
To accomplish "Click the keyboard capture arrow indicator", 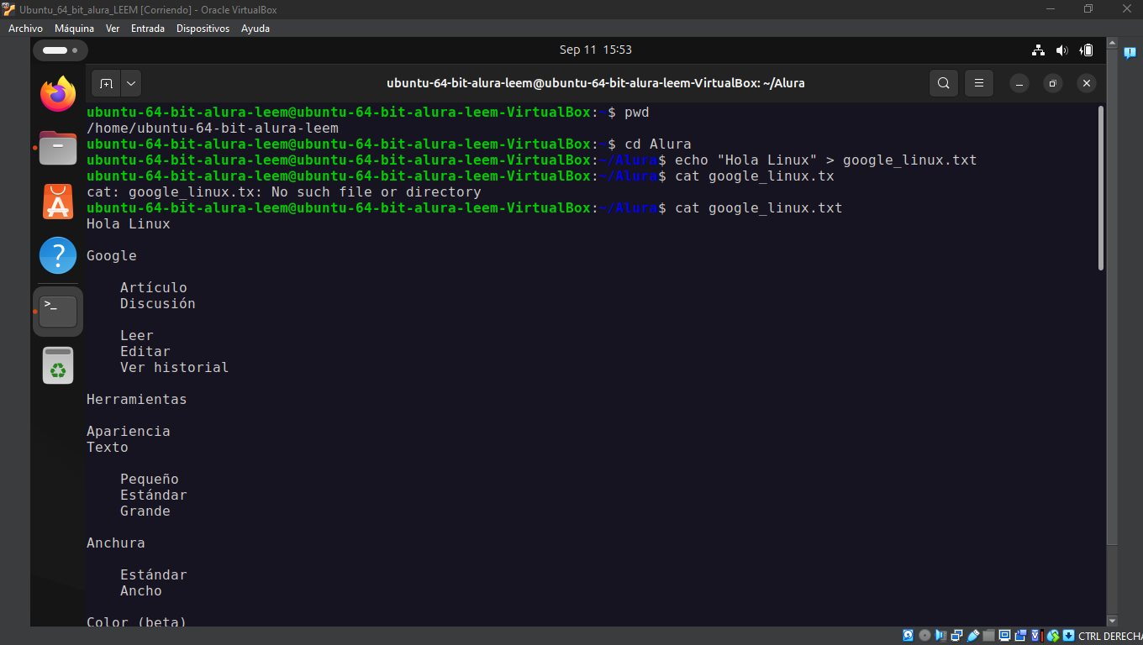I will pyautogui.click(x=1068, y=636).
